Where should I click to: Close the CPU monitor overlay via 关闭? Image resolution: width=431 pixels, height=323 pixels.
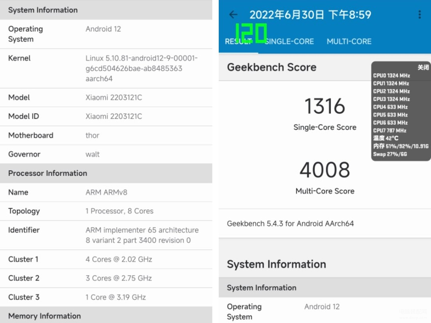click(423, 67)
